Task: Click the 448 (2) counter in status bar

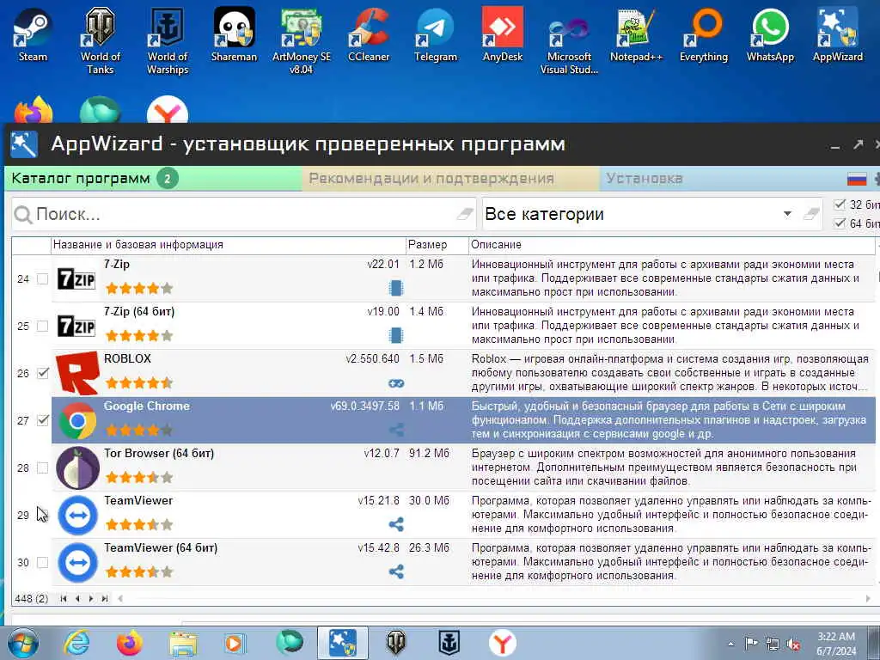Action: [x=32, y=599]
